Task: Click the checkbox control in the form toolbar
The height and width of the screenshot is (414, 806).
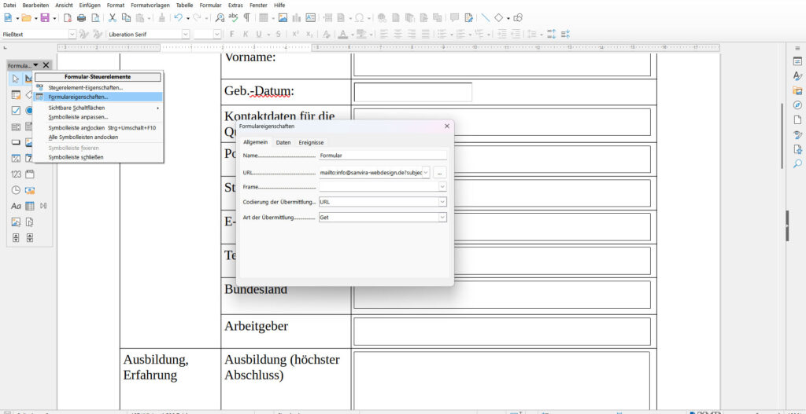Action: click(16, 111)
